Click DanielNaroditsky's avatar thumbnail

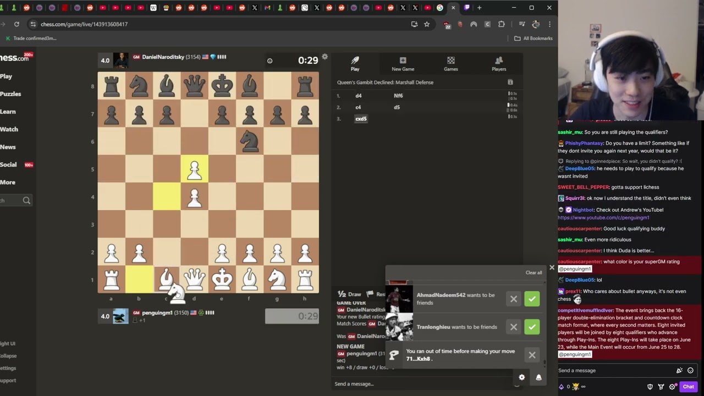click(x=120, y=61)
